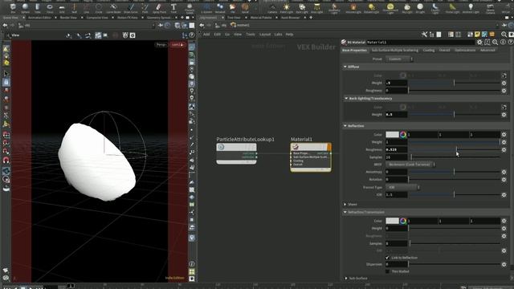Select the Sphere shelf tool
Image resolution: width=514 pixels, height=289 pixels.
click(25, 8)
